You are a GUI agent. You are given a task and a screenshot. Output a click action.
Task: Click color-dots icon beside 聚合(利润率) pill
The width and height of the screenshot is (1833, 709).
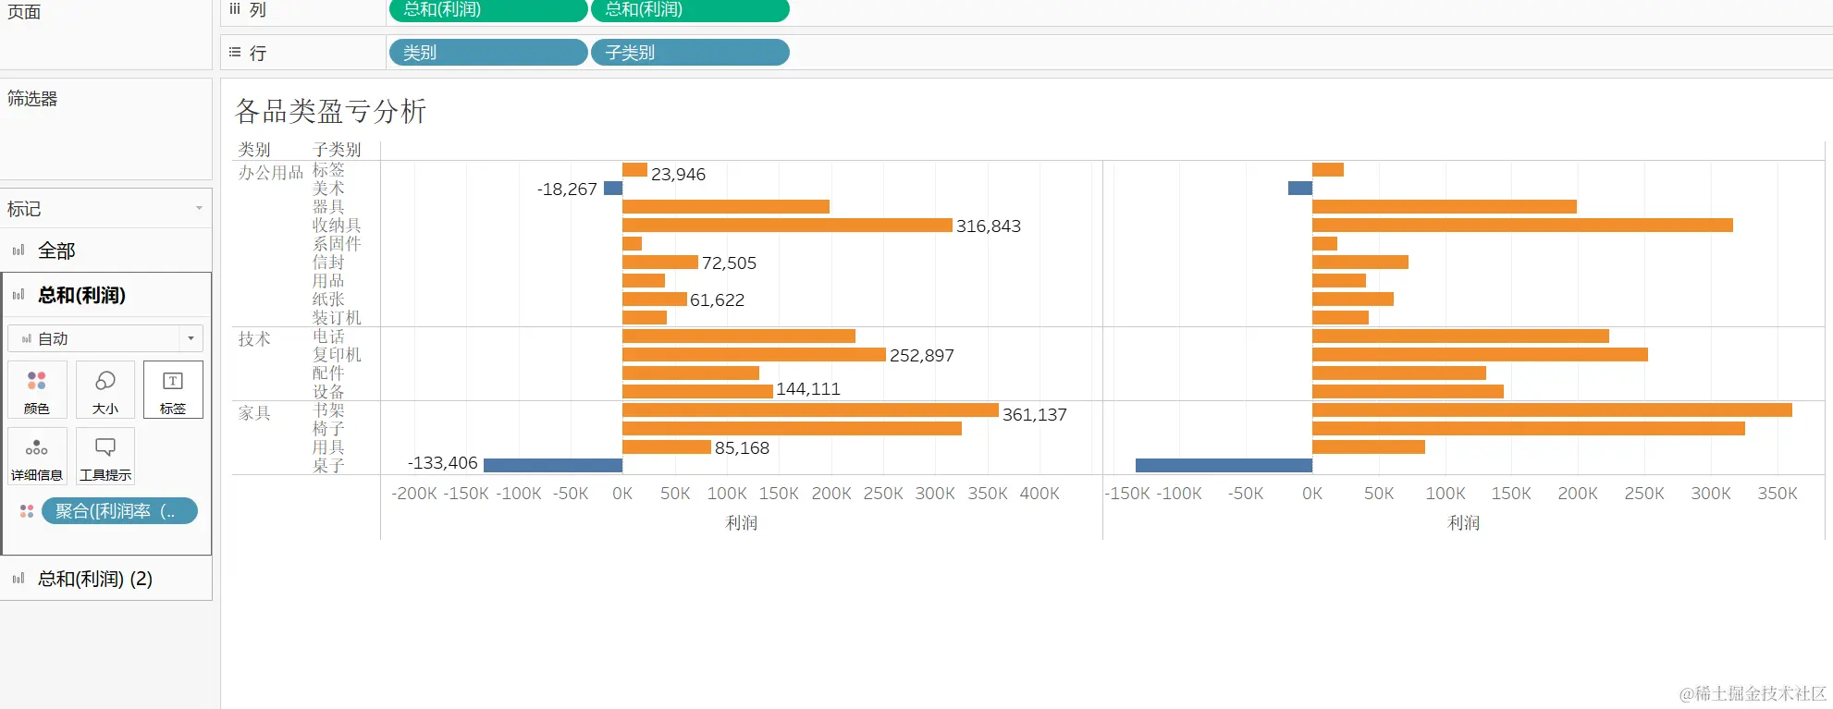(x=27, y=511)
